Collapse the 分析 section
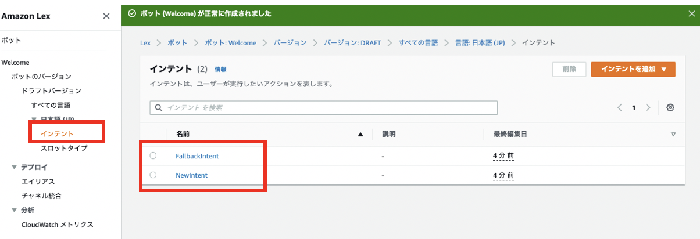 tap(15, 210)
